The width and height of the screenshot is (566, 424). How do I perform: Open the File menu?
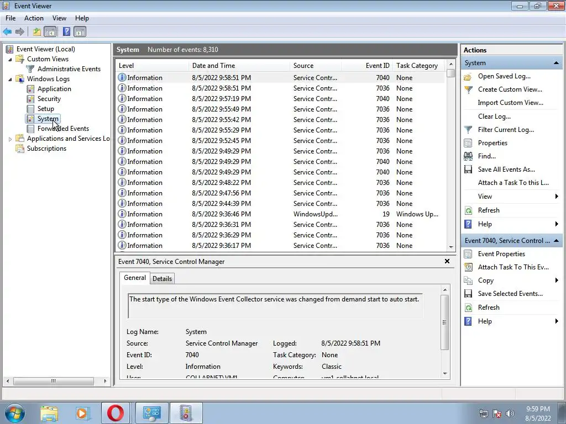point(11,18)
